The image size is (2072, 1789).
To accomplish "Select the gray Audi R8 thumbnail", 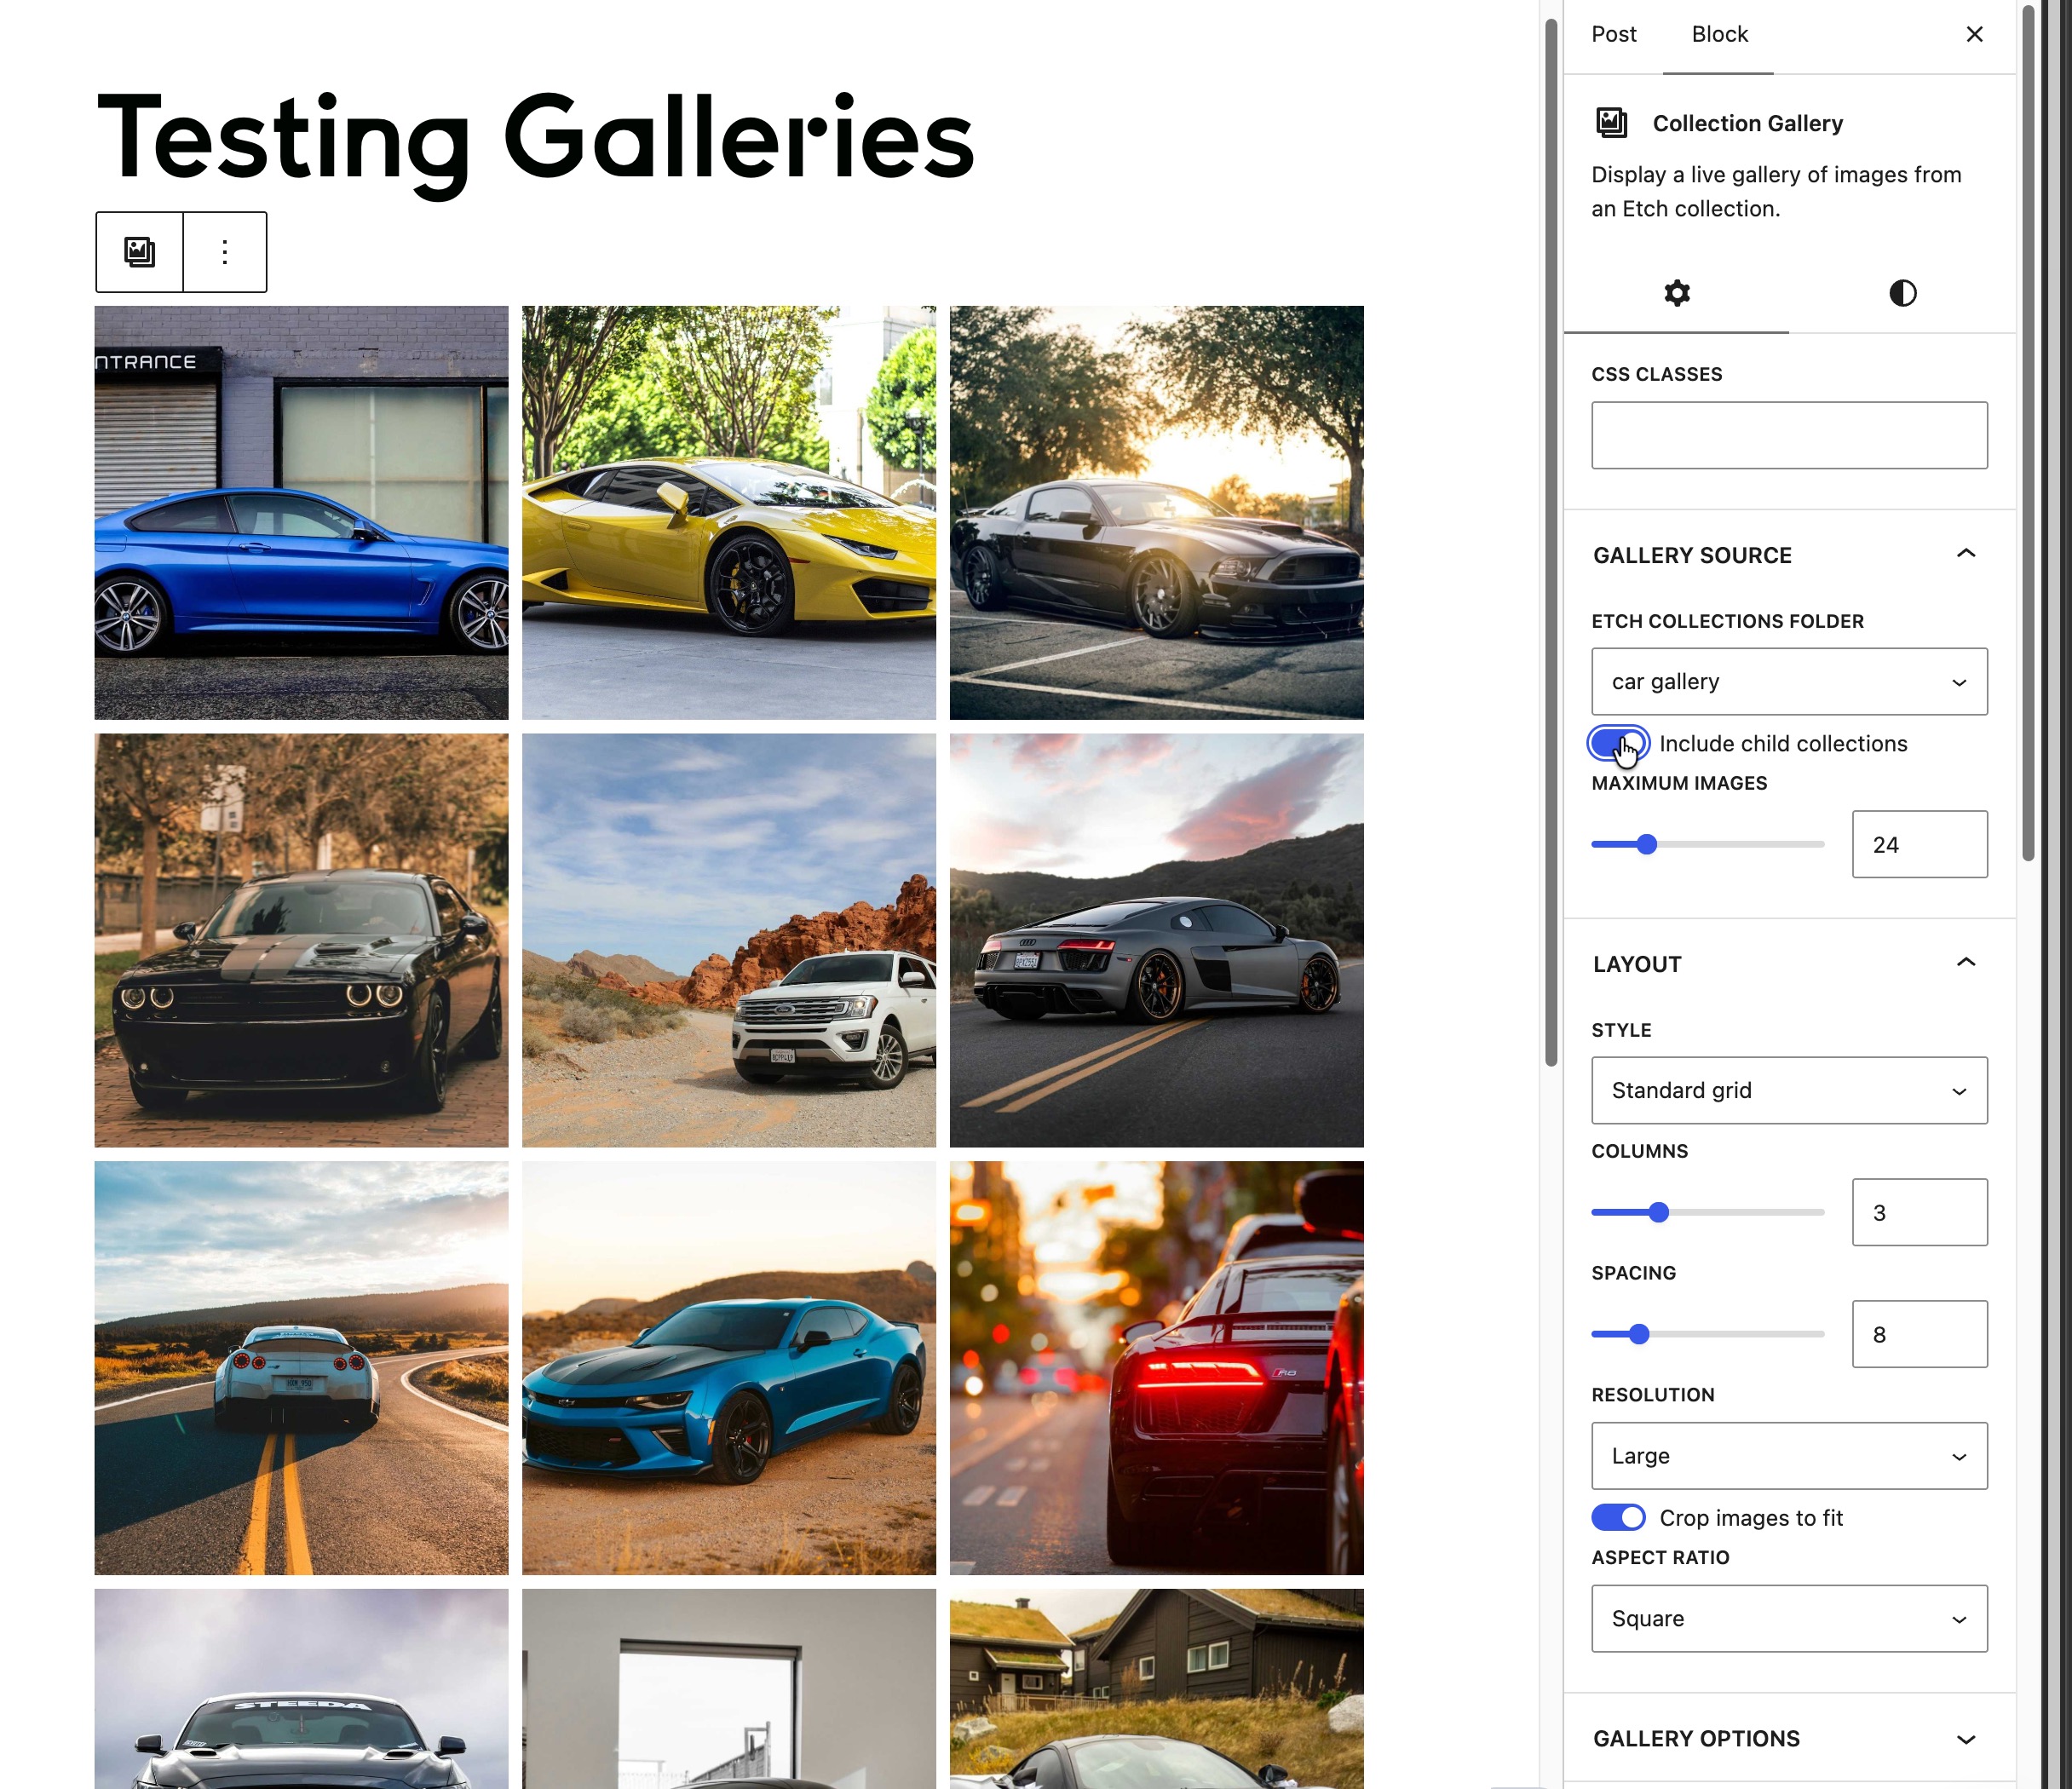I will click(x=1156, y=941).
